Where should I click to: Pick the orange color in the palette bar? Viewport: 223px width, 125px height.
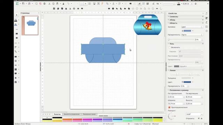pyautogui.click(x=67, y=119)
